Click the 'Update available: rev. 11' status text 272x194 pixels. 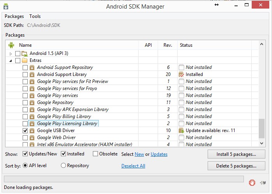(210, 131)
